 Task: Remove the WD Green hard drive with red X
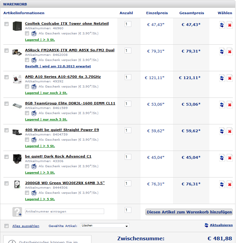pos(229,184)
